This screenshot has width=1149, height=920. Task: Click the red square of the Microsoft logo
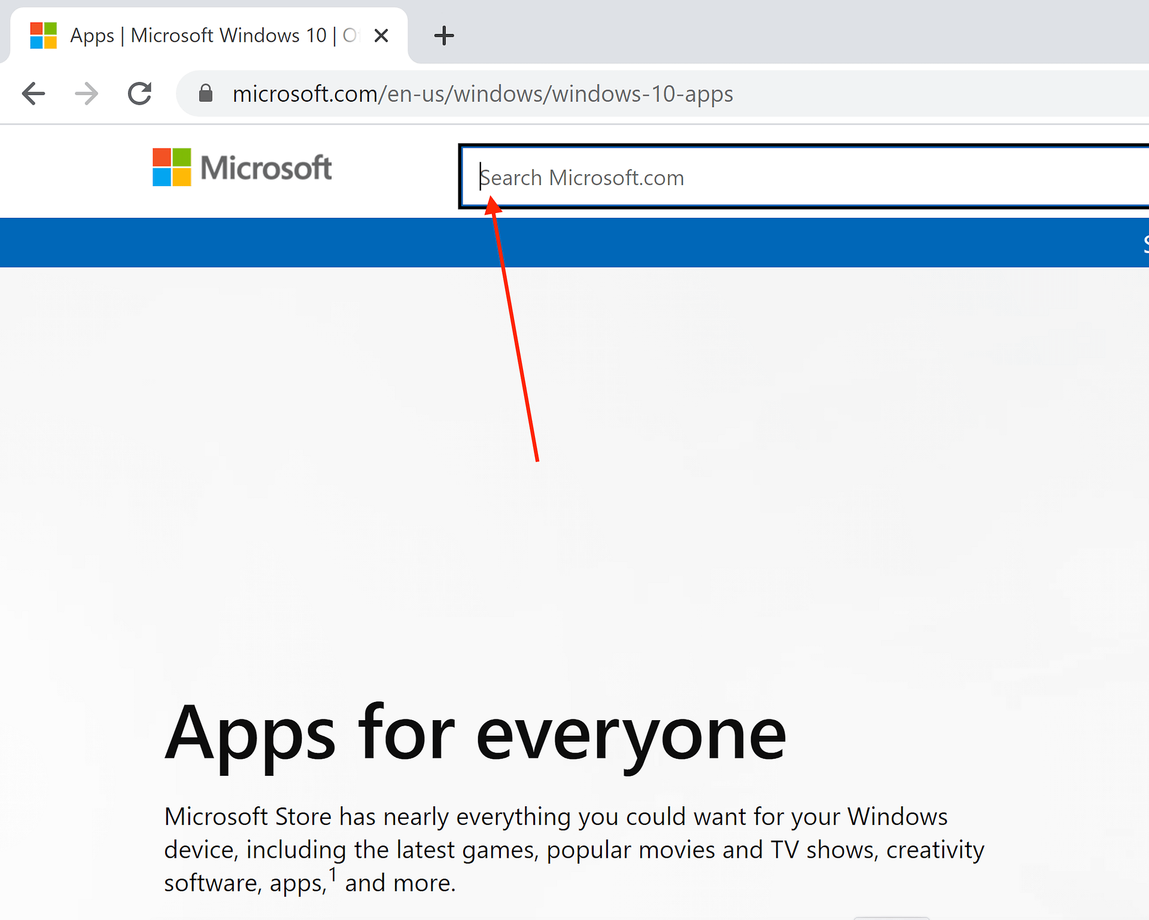point(162,157)
